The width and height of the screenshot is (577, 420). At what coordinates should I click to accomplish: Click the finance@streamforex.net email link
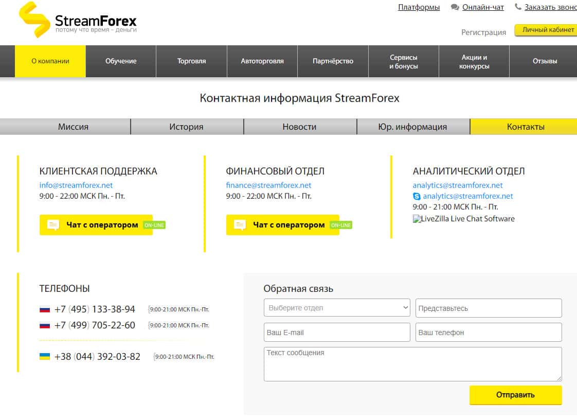pos(268,185)
